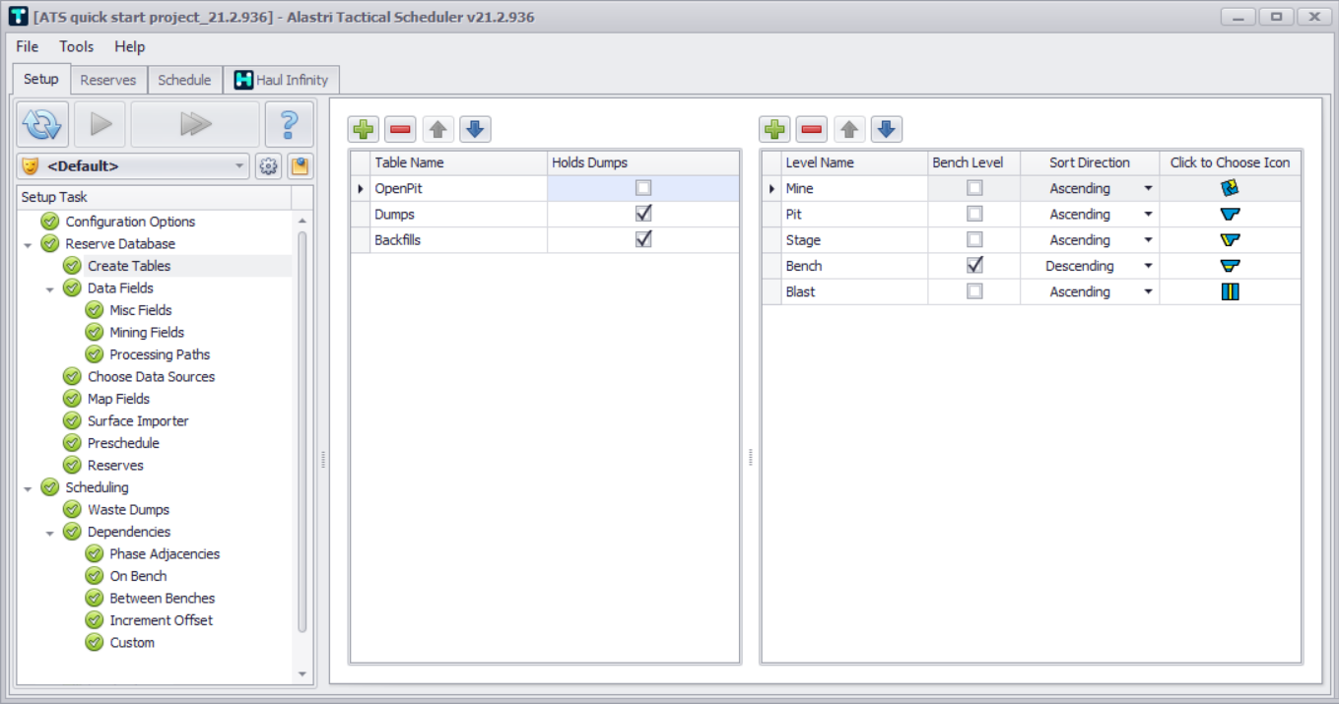This screenshot has height=704, width=1339.
Task: Click the blue refresh/rebuild icon in toolbar
Action: click(x=39, y=123)
